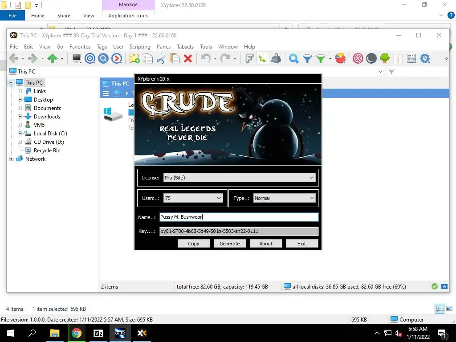The image size is (456, 342).
Task: Open the Up button history dropdown arrow
Action: coord(62,59)
